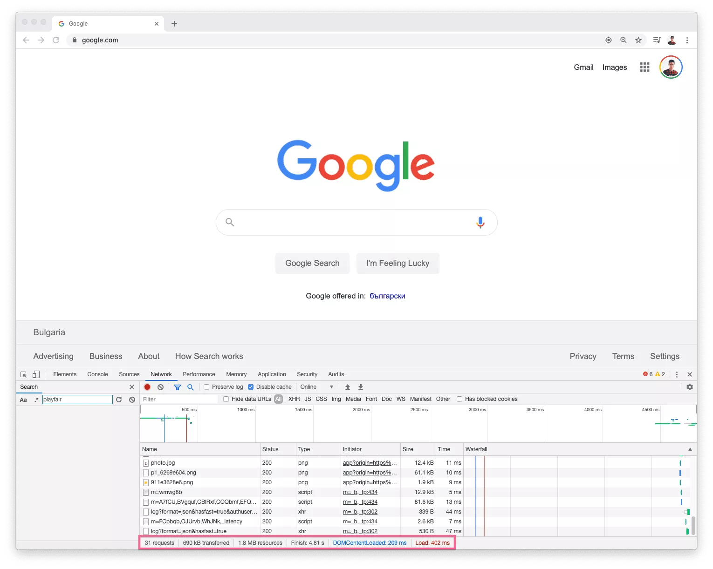Switch to the Elements tab
The width and height of the screenshot is (713, 569).
[65, 374]
